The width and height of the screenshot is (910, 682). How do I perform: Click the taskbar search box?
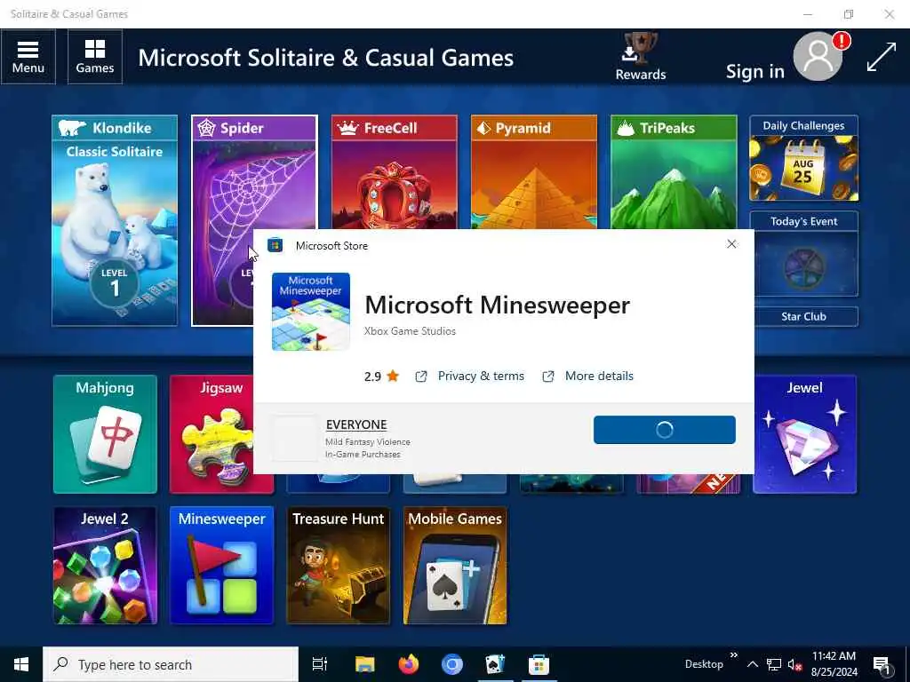(171, 664)
